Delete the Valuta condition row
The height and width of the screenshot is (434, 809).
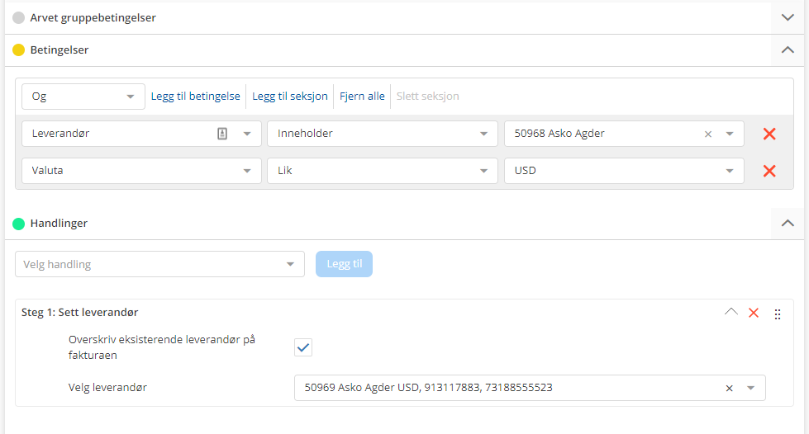point(769,171)
